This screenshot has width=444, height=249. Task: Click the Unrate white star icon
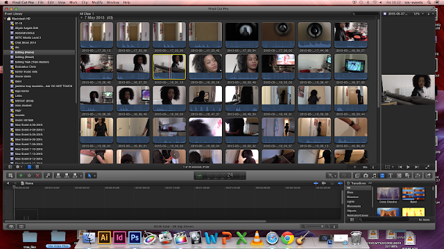(x=29, y=176)
